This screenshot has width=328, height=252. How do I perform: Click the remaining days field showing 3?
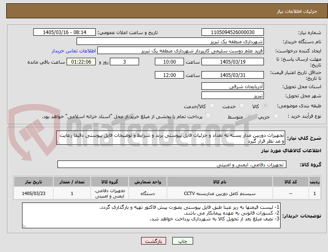tap(124, 62)
